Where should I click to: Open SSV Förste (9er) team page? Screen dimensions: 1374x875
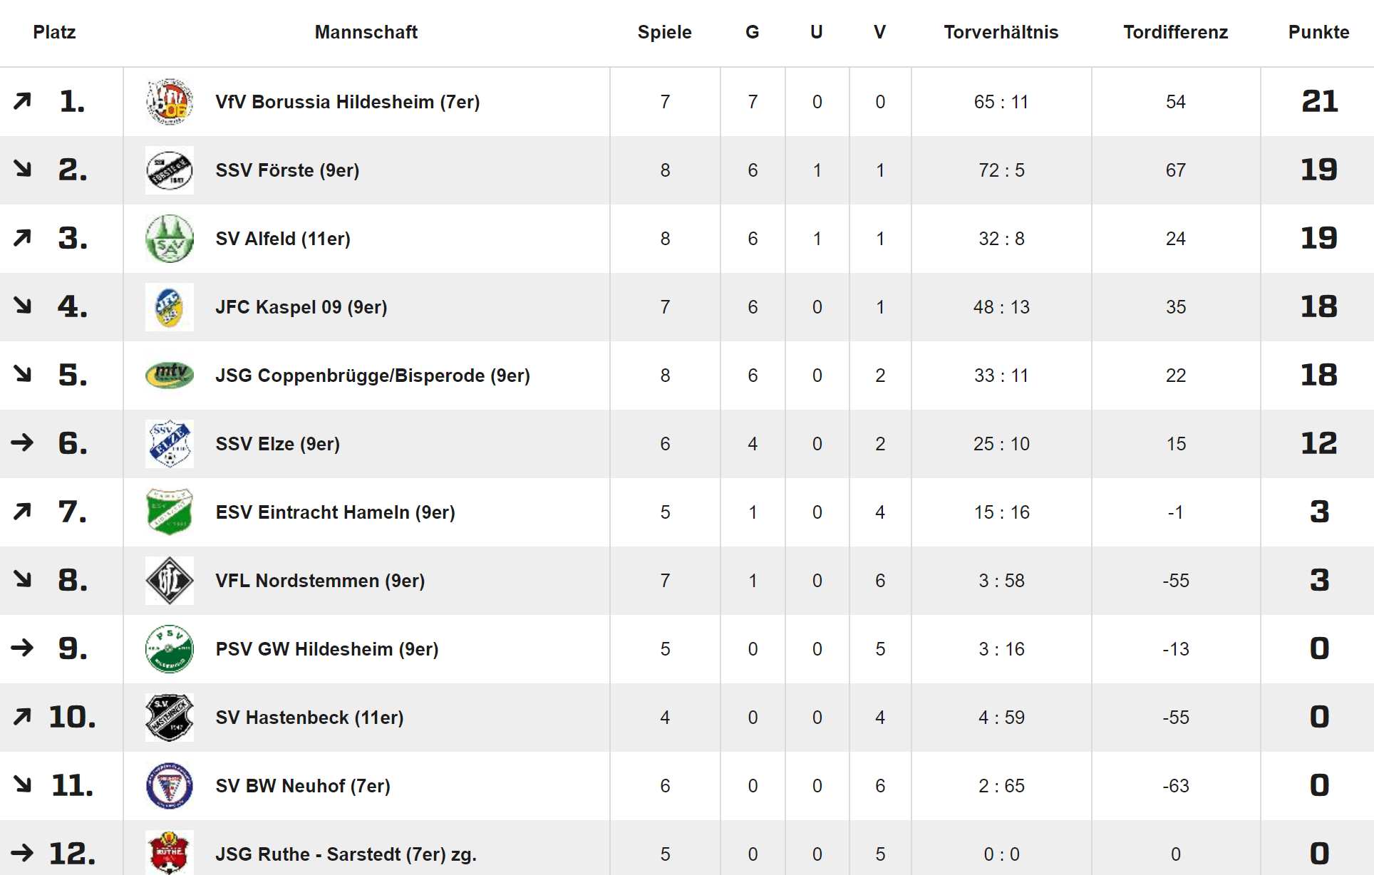pos(287,170)
